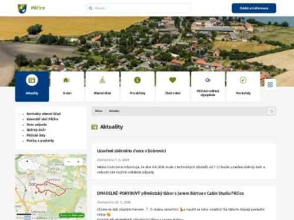This screenshot has height=220, width=294.
Task: Open the Platby a poplatky link
Action: pyautogui.click(x=40, y=141)
